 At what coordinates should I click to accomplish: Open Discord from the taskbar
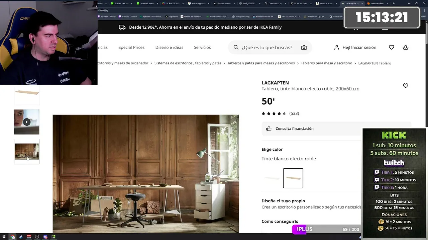point(45,237)
